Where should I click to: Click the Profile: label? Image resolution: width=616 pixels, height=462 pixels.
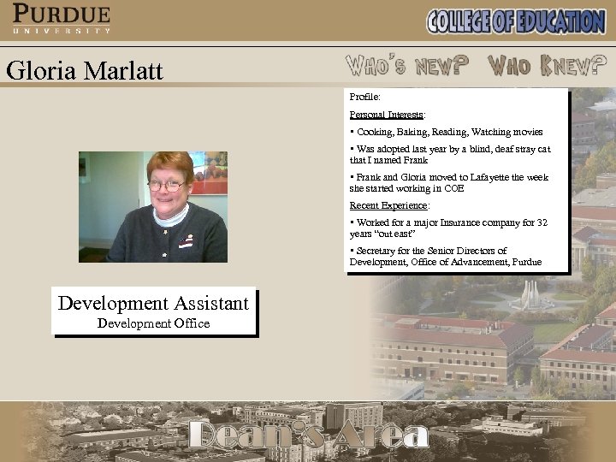click(x=365, y=97)
